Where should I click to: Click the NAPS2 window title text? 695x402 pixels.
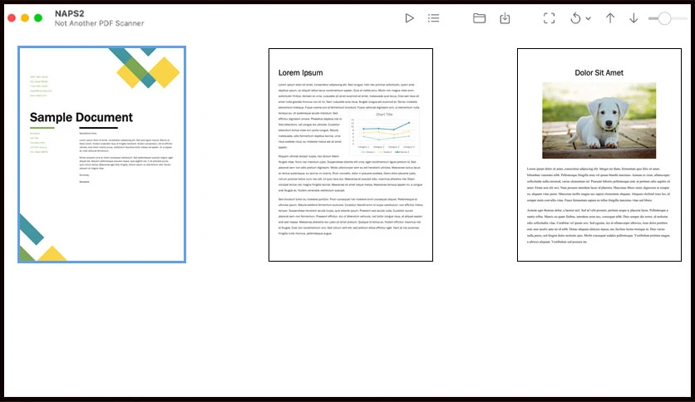tap(70, 14)
